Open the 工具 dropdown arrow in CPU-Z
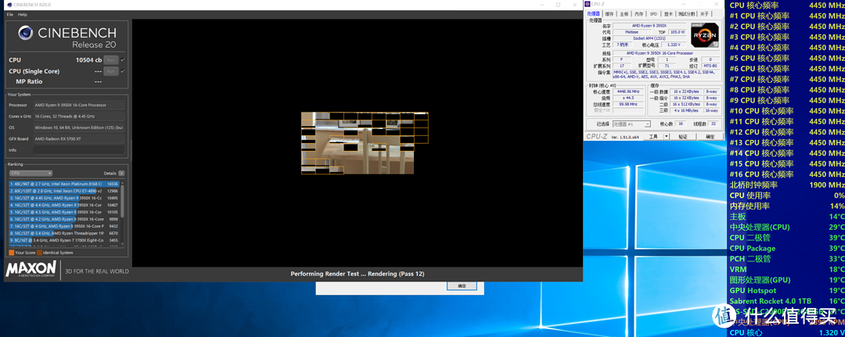Image resolution: width=845 pixels, height=337 pixels. [666, 137]
